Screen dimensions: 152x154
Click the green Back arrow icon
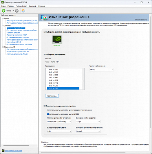[4, 11]
